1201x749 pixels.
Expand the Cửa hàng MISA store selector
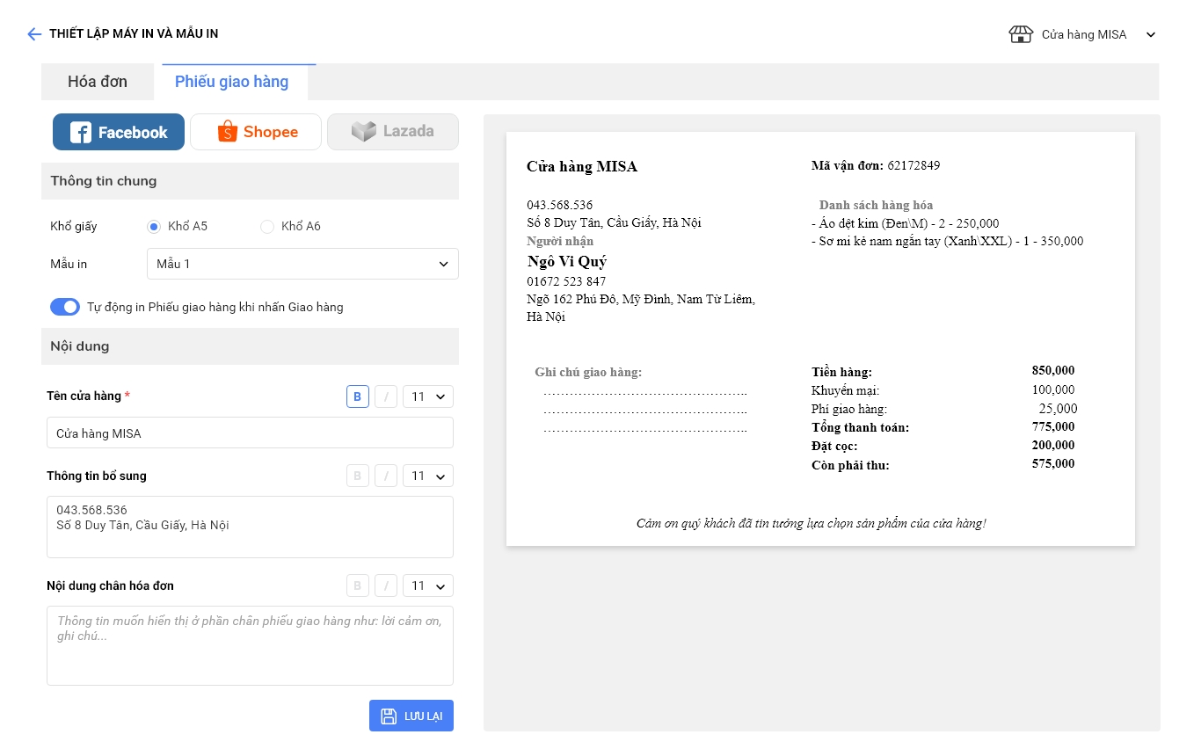(1150, 35)
